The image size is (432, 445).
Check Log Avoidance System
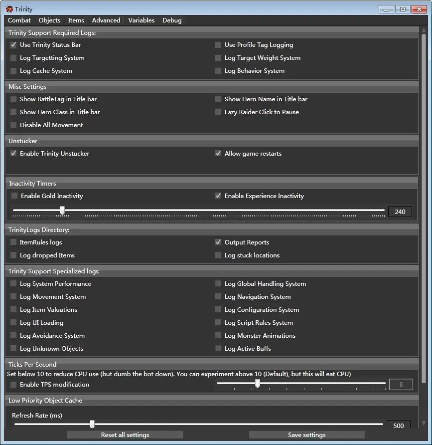click(x=13, y=335)
